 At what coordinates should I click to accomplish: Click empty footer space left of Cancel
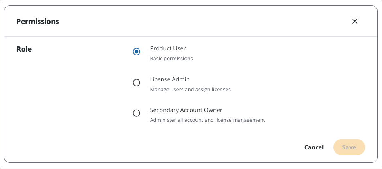164,147
